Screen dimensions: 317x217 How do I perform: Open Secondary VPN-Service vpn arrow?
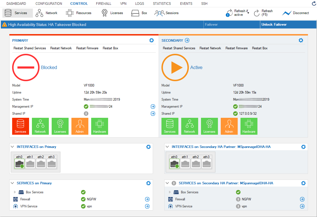pos(302,206)
